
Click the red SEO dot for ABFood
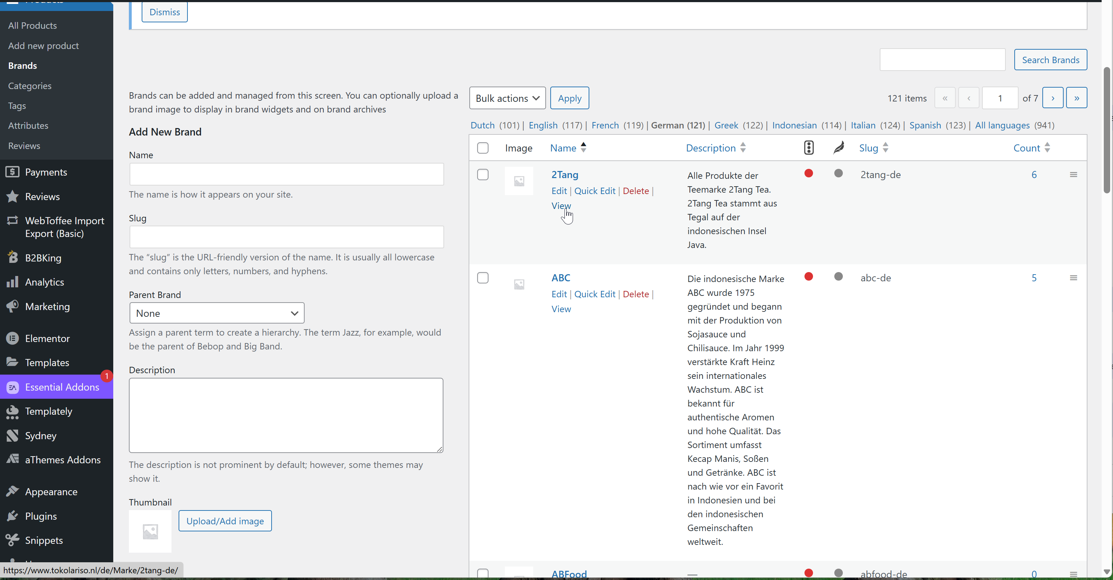click(x=809, y=573)
